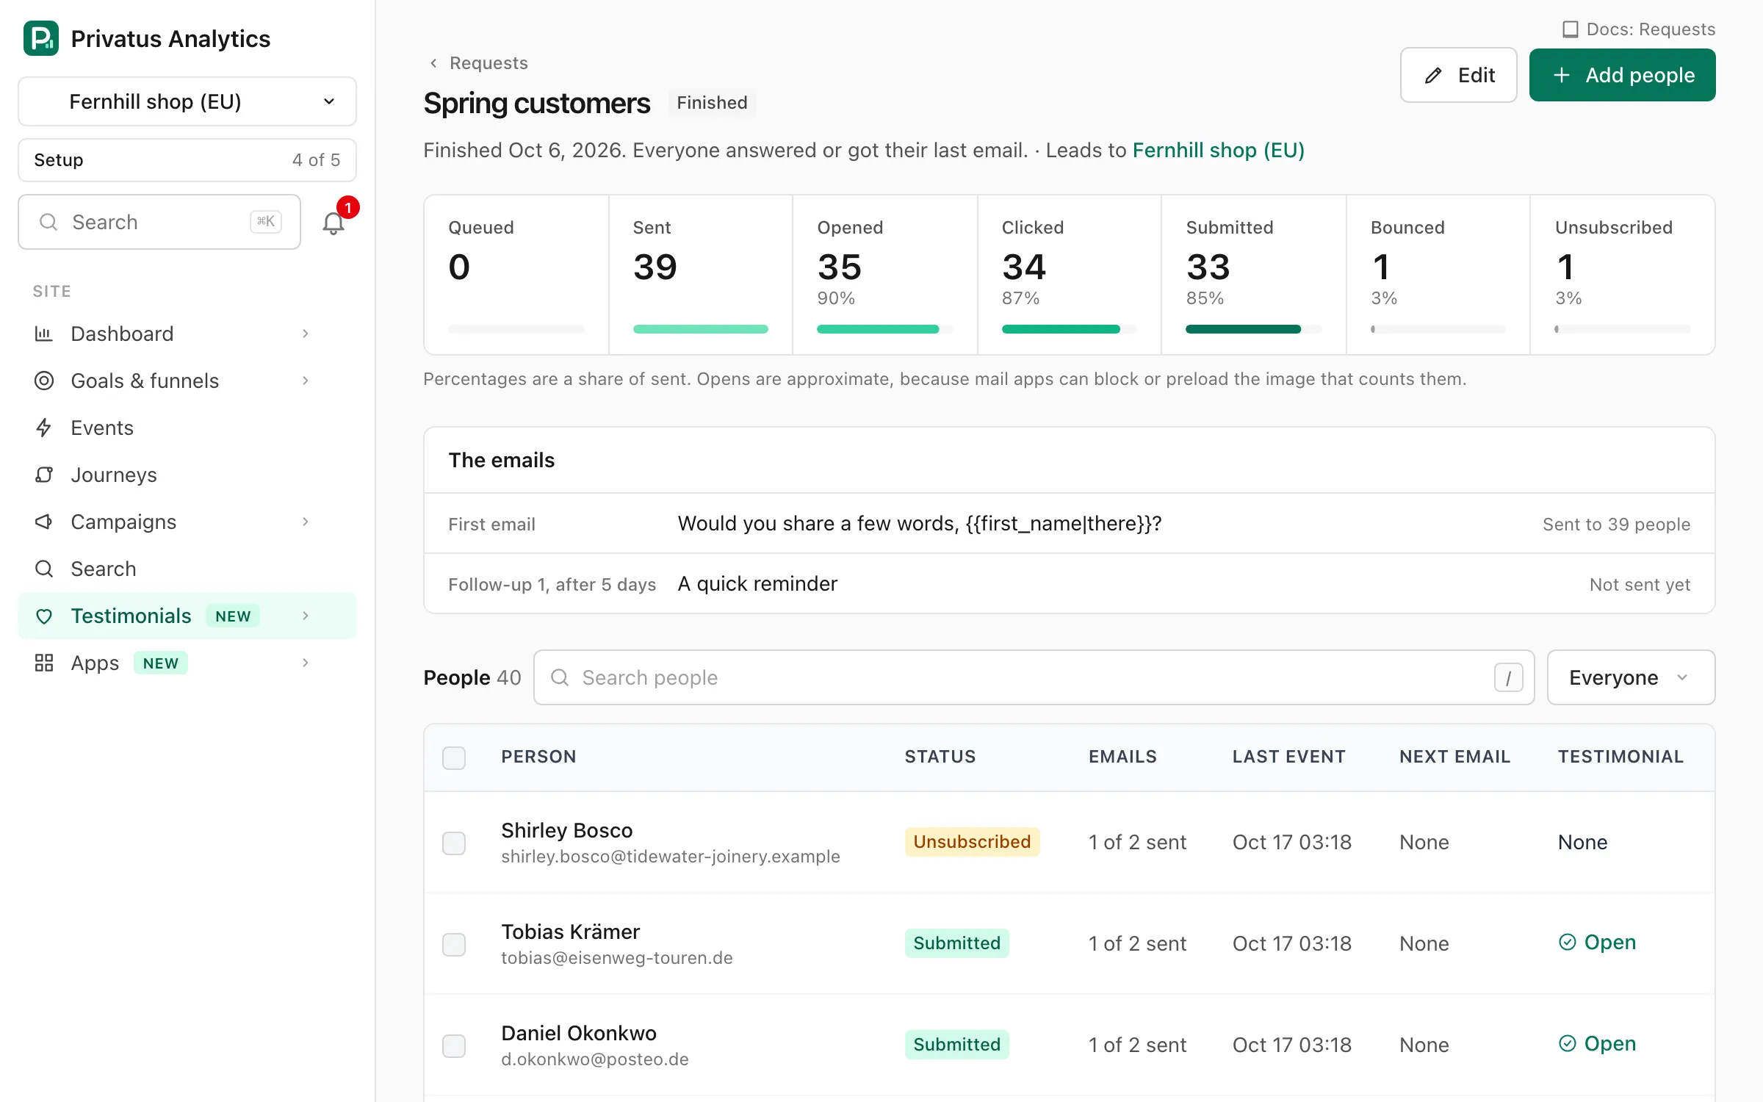Click the Journeys path icon

click(44, 475)
